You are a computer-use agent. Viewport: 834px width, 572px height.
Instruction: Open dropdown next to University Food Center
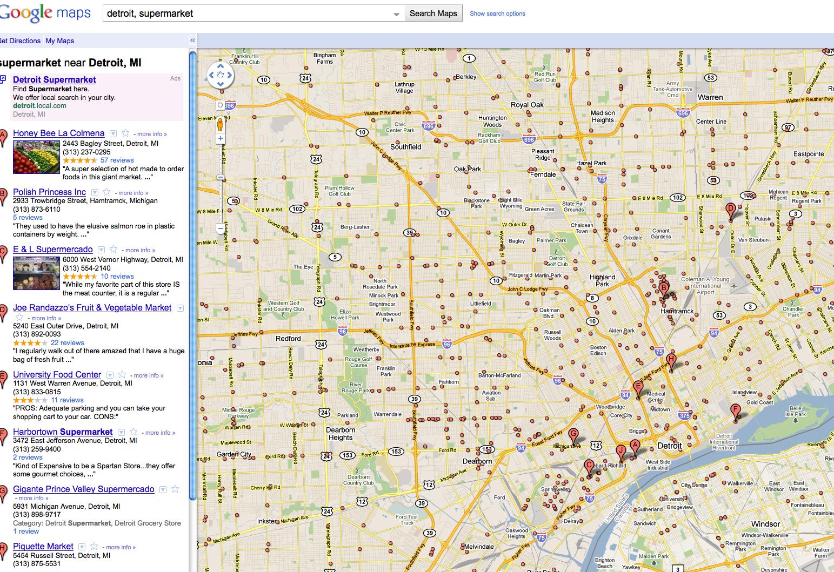[x=110, y=375]
